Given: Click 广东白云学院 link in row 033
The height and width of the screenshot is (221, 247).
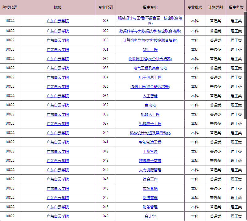Looking at the screenshot, I should (58, 68).
